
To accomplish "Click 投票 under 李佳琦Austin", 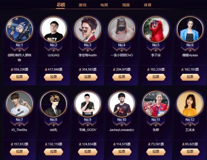I will pos(88,77).
